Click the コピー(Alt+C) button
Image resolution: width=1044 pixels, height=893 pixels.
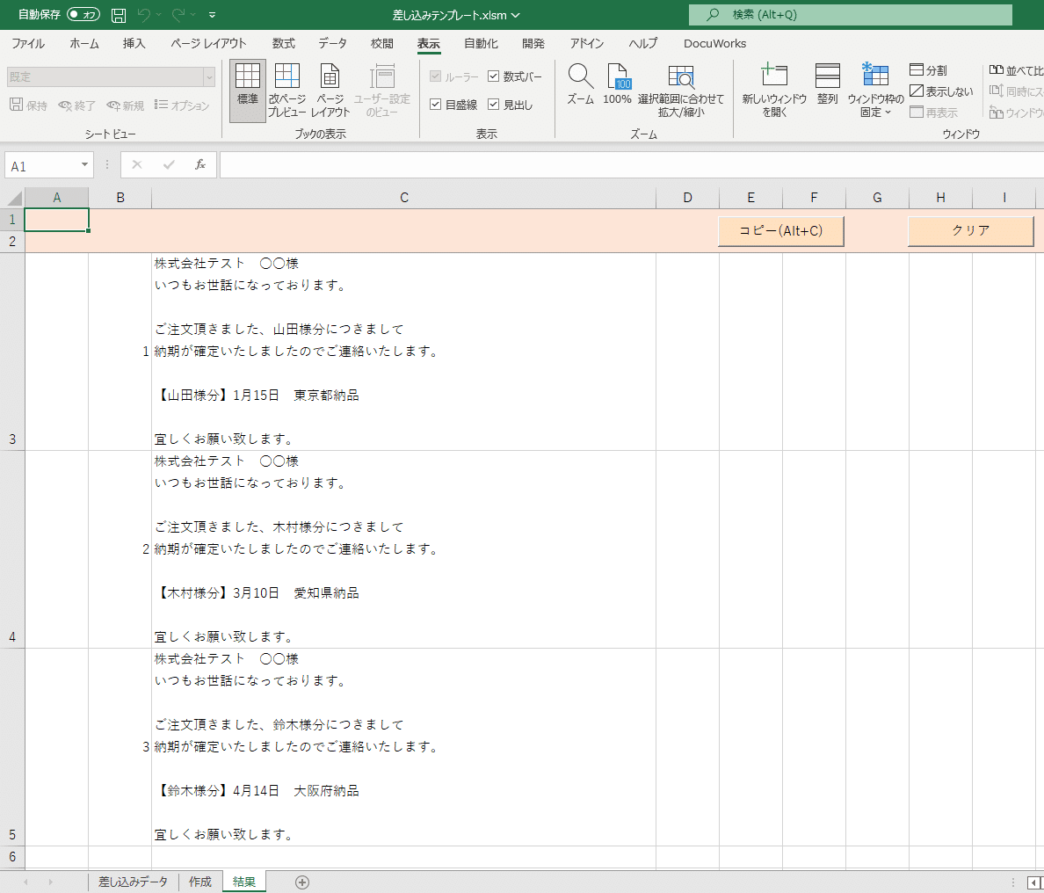pyautogui.click(x=781, y=231)
